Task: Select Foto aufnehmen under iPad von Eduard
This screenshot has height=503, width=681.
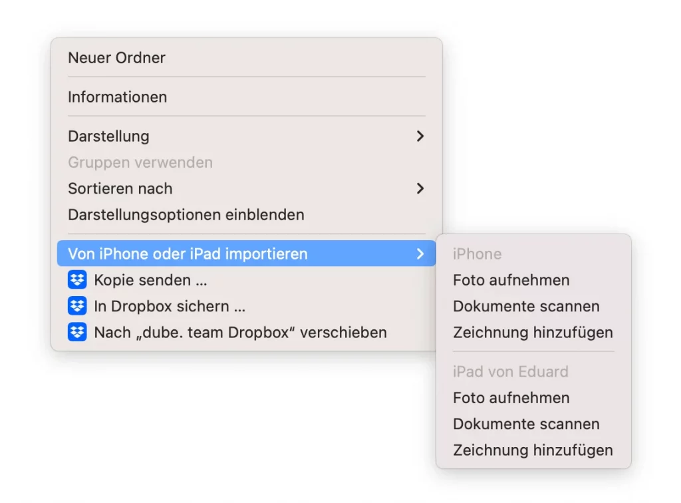Action: [x=511, y=398]
